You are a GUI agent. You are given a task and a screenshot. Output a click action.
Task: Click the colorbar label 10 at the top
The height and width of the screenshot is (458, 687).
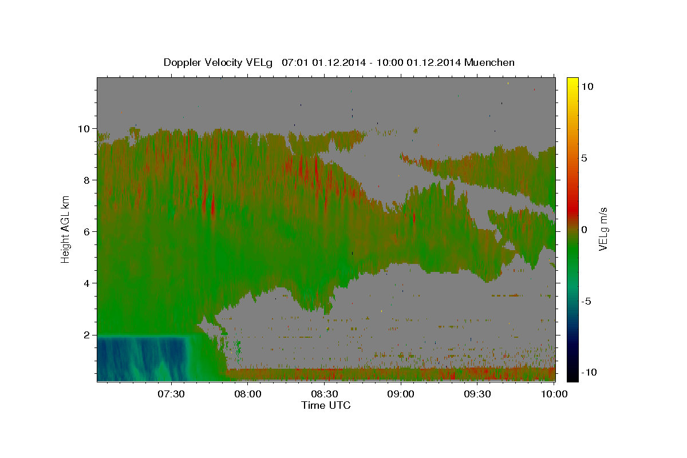click(x=587, y=86)
